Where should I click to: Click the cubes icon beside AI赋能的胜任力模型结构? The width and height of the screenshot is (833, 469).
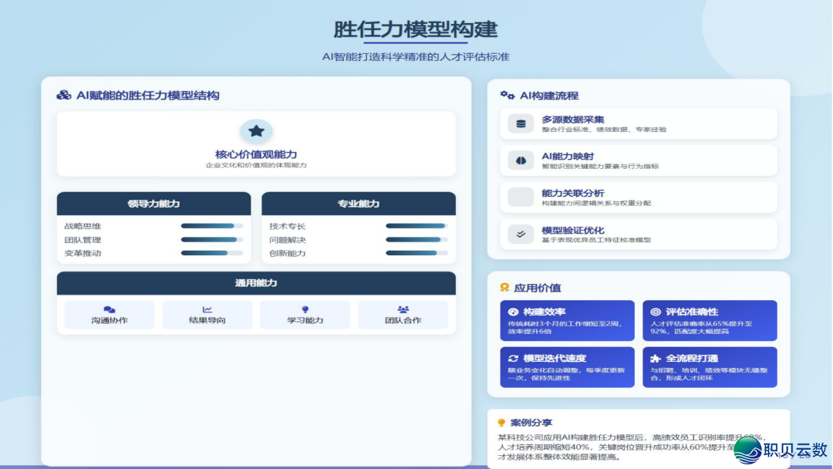[64, 95]
